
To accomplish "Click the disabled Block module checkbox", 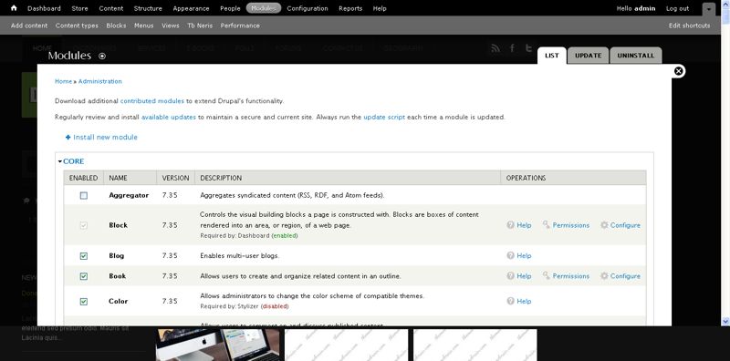I will [84, 226].
